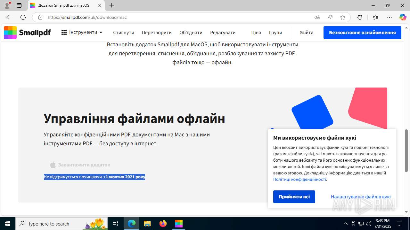Viewport: 410px width, 230px height.
Task: Click the Smallpdf logo
Action: point(27,32)
